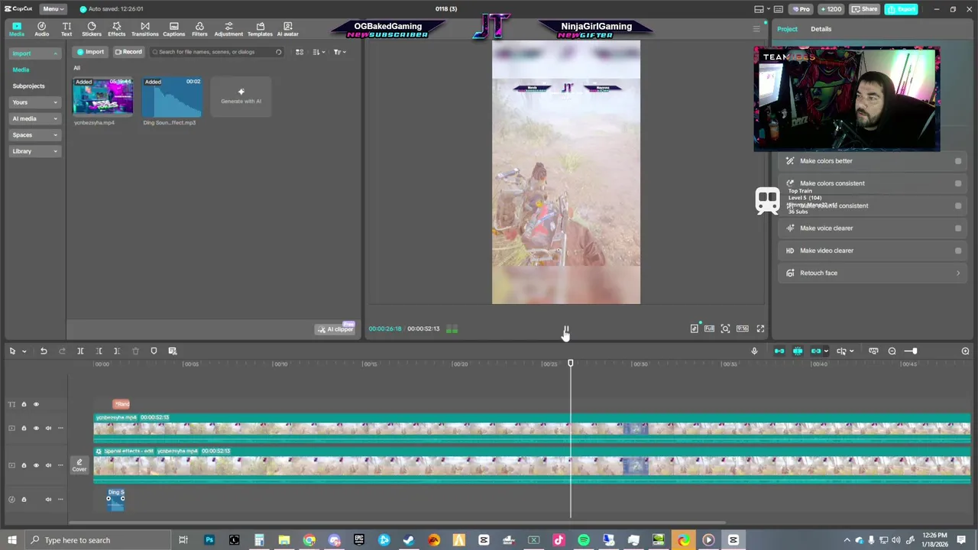The height and width of the screenshot is (550, 978).
Task: Open File Explorer on the taskbar
Action: point(283,540)
